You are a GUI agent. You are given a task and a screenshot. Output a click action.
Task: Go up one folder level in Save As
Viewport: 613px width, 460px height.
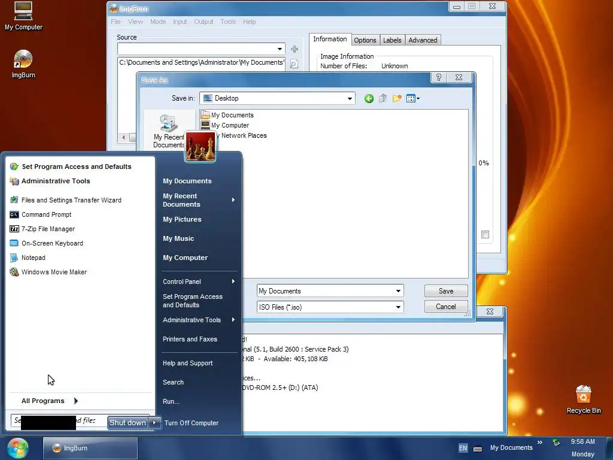(x=383, y=99)
